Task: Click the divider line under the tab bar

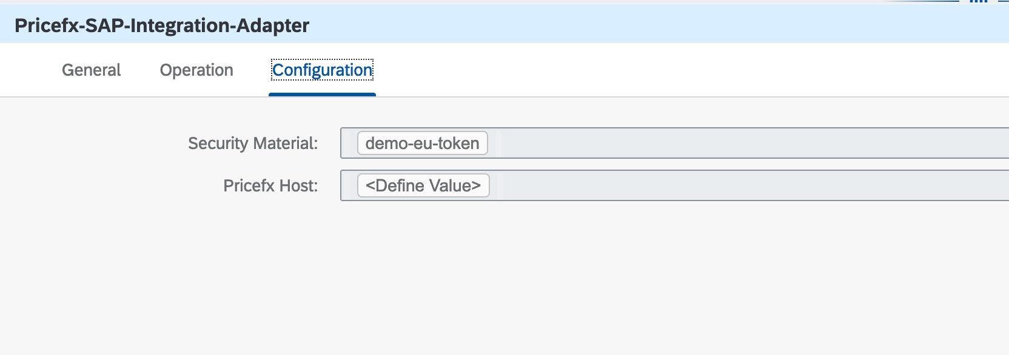Action: click(x=606, y=97)
